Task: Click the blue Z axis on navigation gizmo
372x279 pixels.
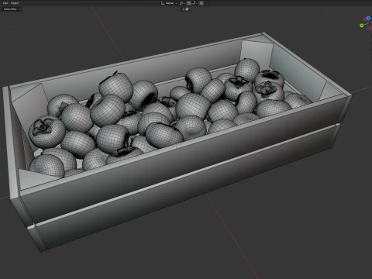Action: (368, 18)
